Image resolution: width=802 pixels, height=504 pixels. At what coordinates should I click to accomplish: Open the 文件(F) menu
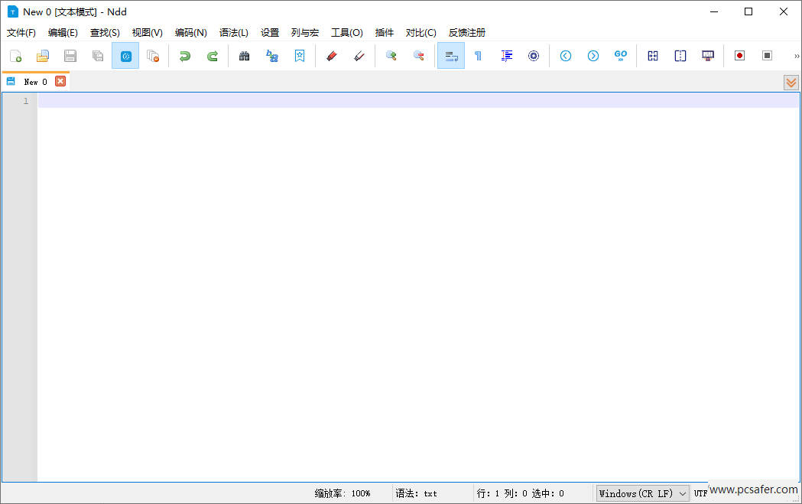[21, 33]
